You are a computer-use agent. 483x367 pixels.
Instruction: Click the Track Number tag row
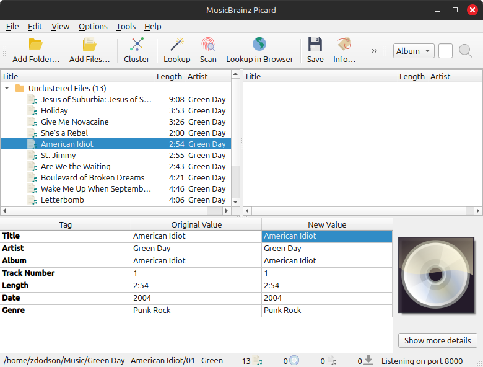point(196,273)
